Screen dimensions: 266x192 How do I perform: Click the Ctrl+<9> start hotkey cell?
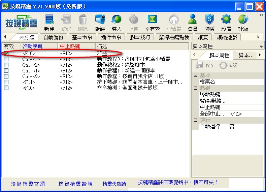(31, 76)
